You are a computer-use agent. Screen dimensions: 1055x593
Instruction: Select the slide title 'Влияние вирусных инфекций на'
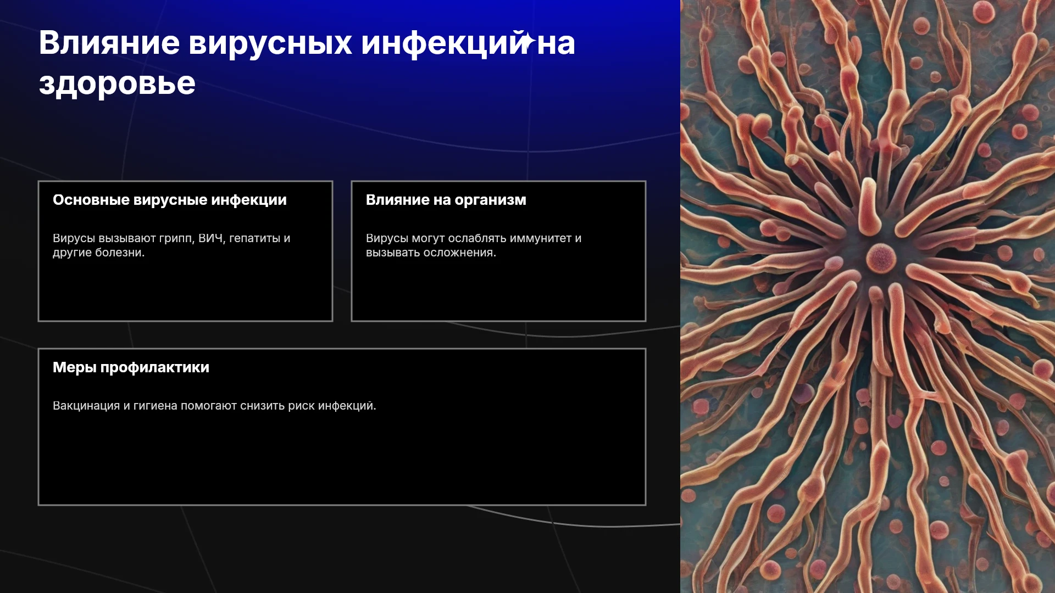coord(307,43)
